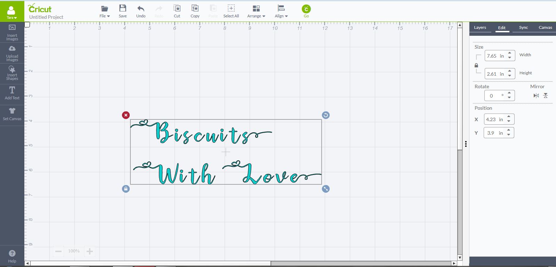Click the panel divider three dots

466,144
